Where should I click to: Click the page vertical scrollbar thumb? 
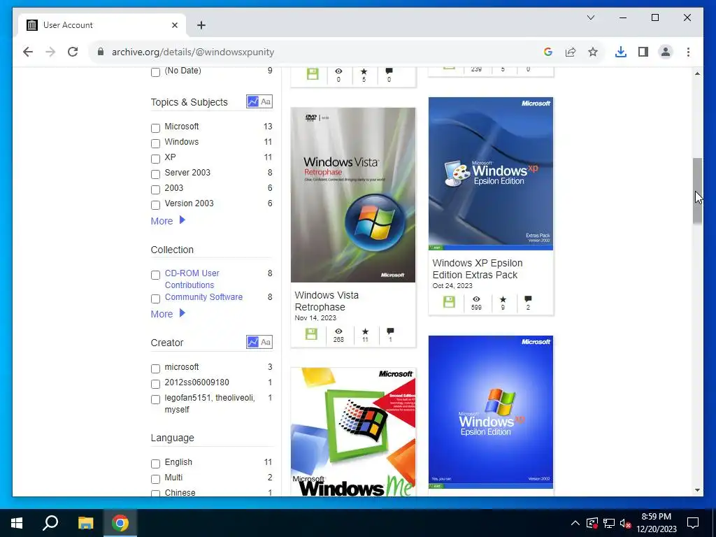[697, 190]
